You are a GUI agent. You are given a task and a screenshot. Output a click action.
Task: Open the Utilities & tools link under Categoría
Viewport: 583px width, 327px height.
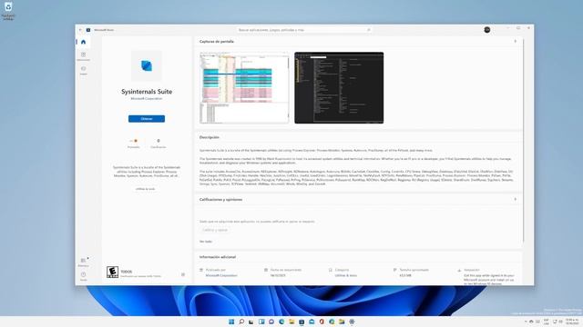346,275
